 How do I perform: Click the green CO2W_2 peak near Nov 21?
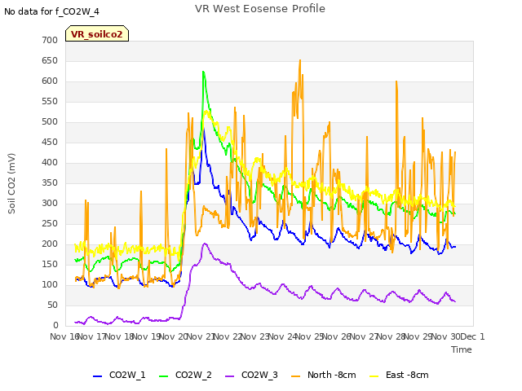coord(203,72)
